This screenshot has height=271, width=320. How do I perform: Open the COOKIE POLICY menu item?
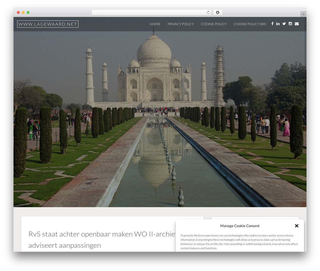click(x=214, y=24)
